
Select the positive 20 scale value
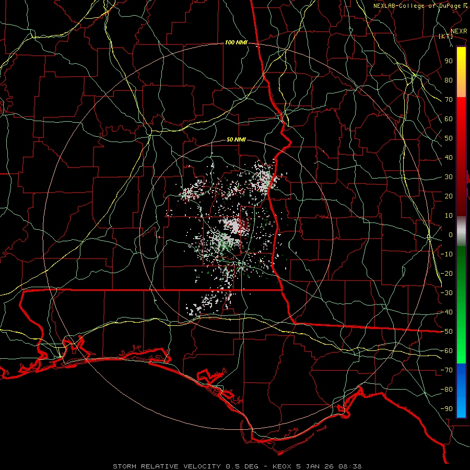click(449, 196)
